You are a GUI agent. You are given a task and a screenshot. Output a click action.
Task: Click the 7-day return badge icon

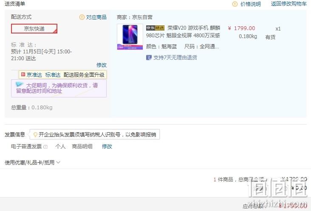[x=149, y=58]
